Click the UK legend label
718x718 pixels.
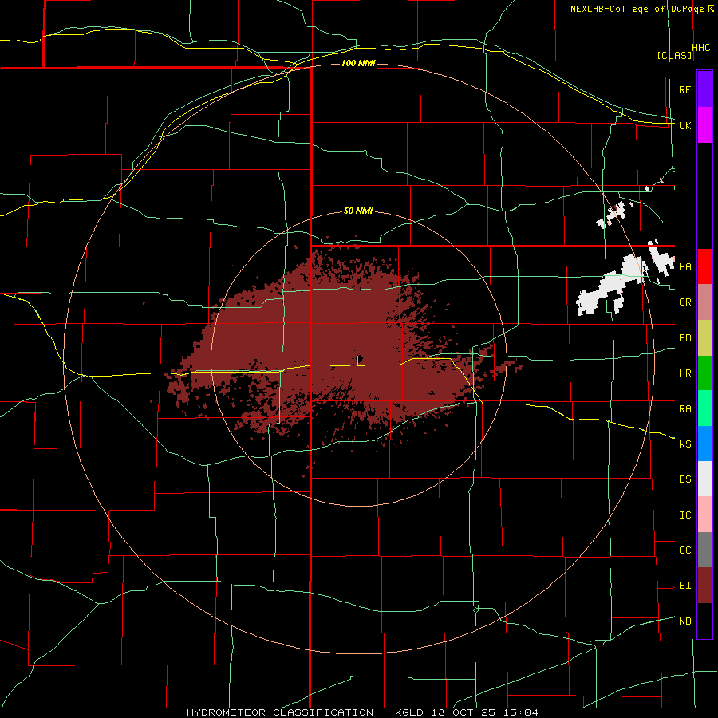(x=684, y=125)
